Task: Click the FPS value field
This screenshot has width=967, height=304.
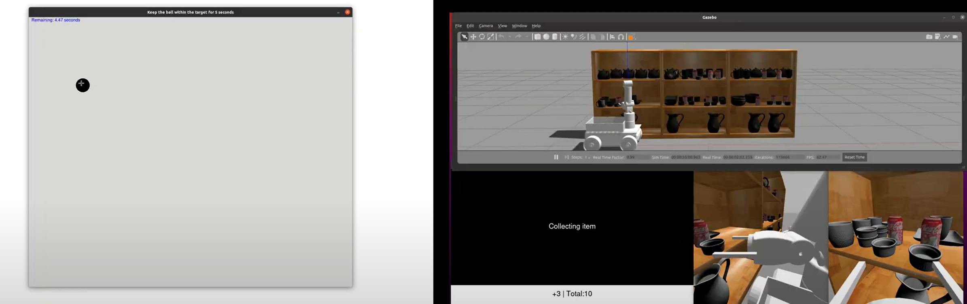Action: [x=828, y=157]
